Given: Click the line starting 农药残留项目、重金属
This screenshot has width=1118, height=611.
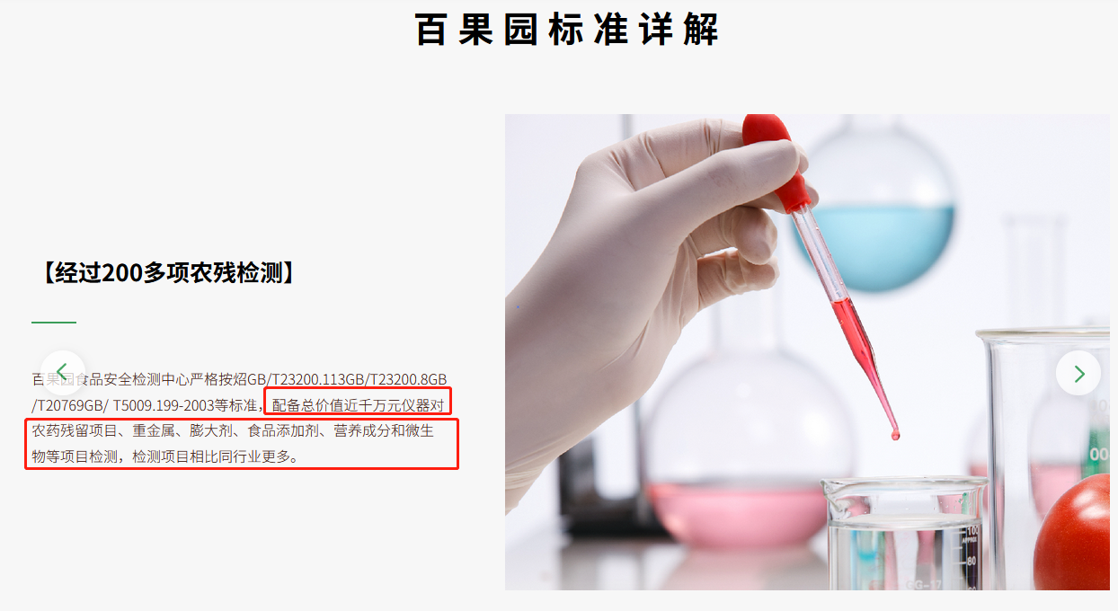Looking at the screenshot, I should pos(234,431).
